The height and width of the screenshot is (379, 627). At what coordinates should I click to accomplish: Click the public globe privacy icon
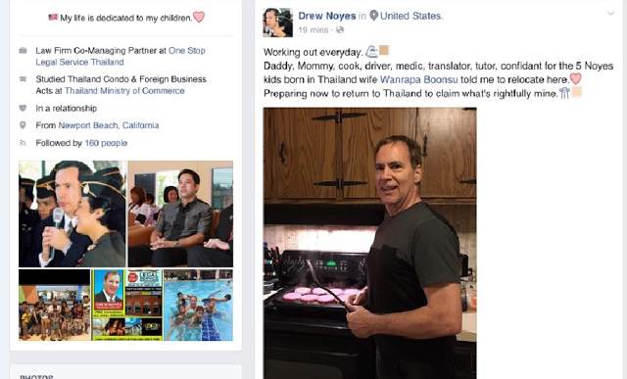pyautogui.click(x=340, y=30)
